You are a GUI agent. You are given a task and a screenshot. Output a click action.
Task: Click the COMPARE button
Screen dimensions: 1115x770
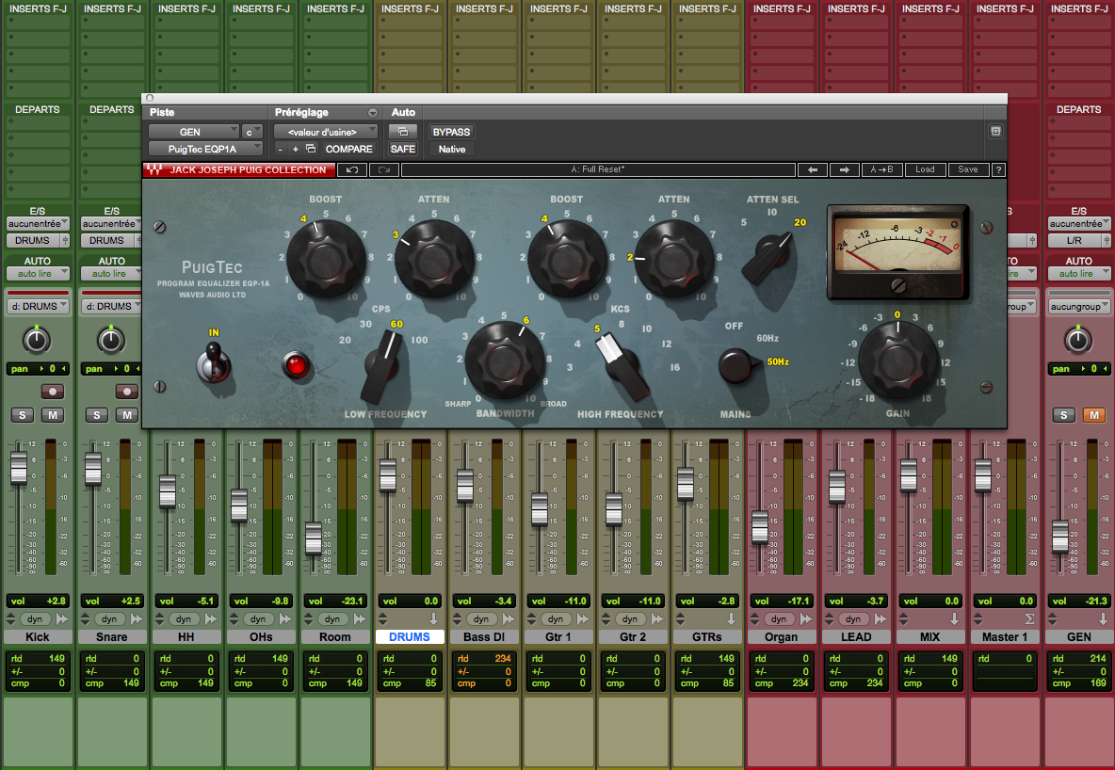(x=348, y=149)
